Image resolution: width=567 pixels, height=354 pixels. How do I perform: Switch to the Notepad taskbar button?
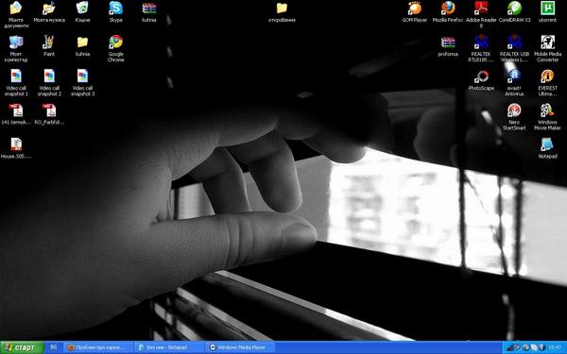[169, 347]
